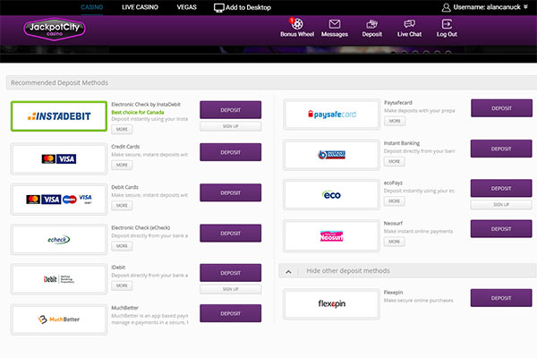Open the Messages envelope icon
Viewport: 537px width, 358px height.
pos(334,24)
